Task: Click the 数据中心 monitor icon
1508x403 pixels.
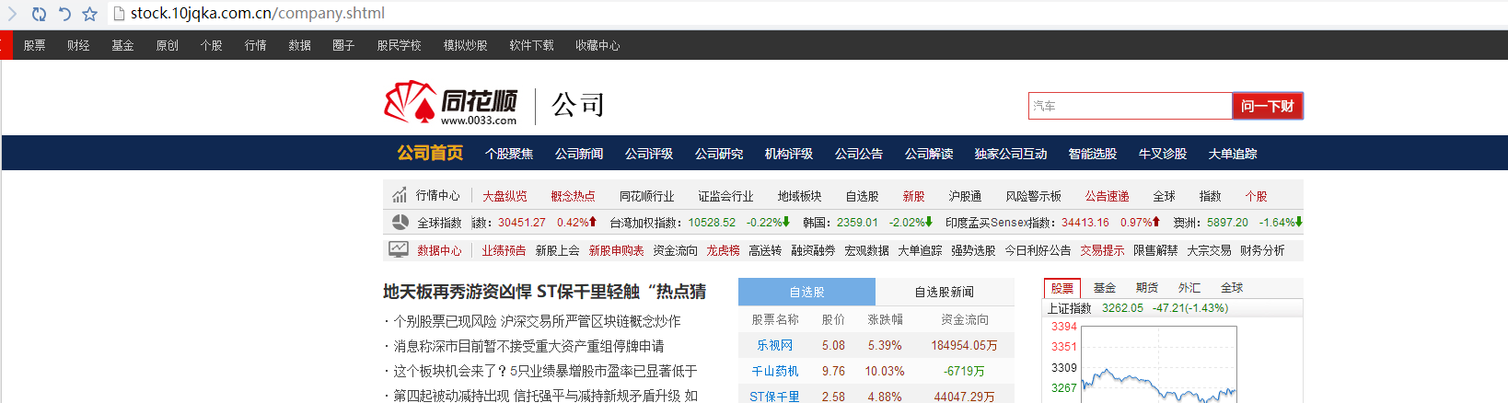Action: [399, 249]
